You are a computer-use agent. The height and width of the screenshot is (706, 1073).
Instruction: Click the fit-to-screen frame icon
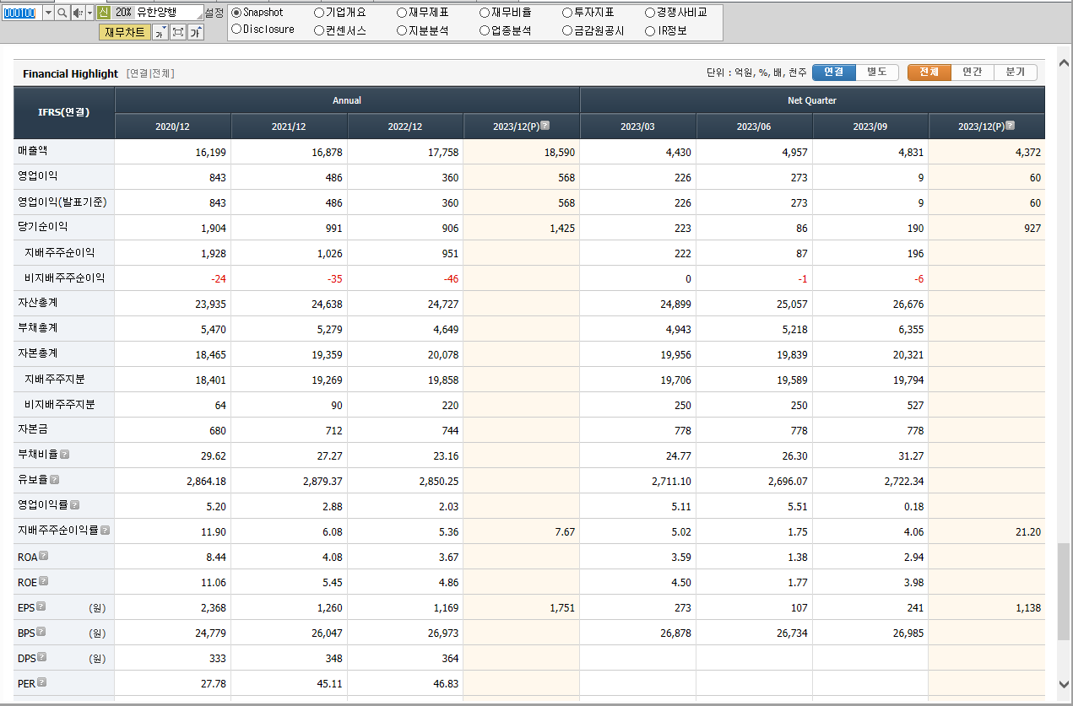178,32
